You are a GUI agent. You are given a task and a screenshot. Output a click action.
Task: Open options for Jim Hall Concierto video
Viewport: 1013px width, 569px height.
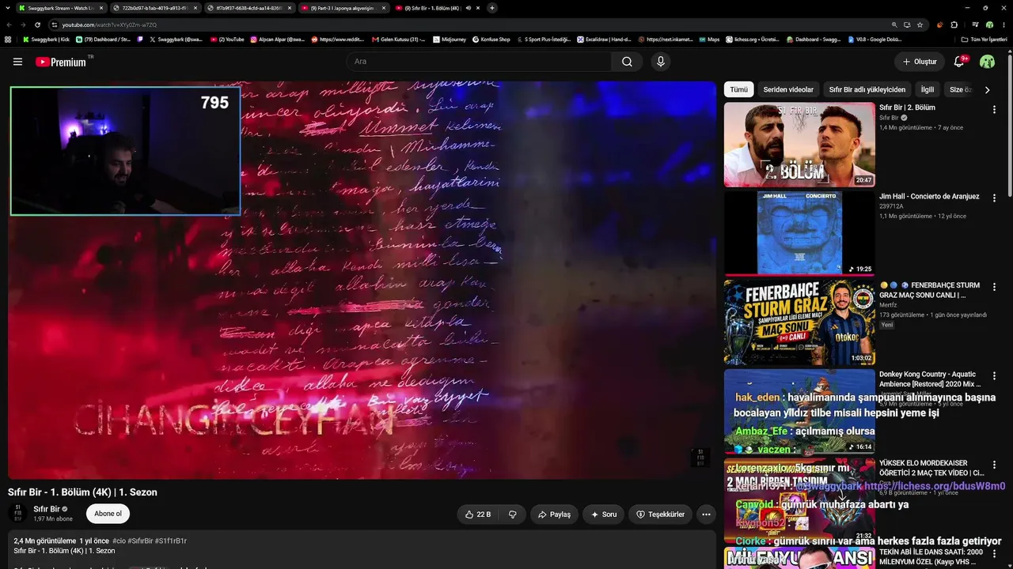click(994, 198)
